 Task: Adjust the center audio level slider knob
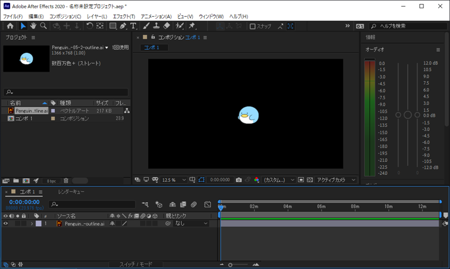click(407, 115)
